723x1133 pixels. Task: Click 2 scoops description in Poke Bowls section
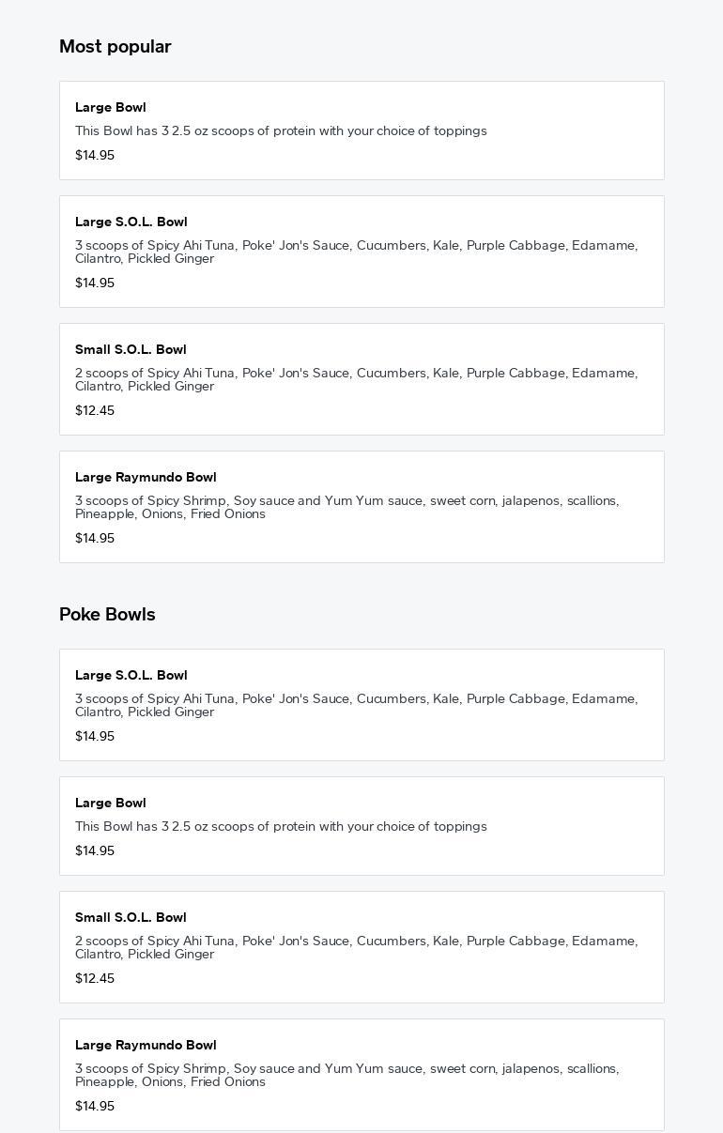click(x=356, y=947)
